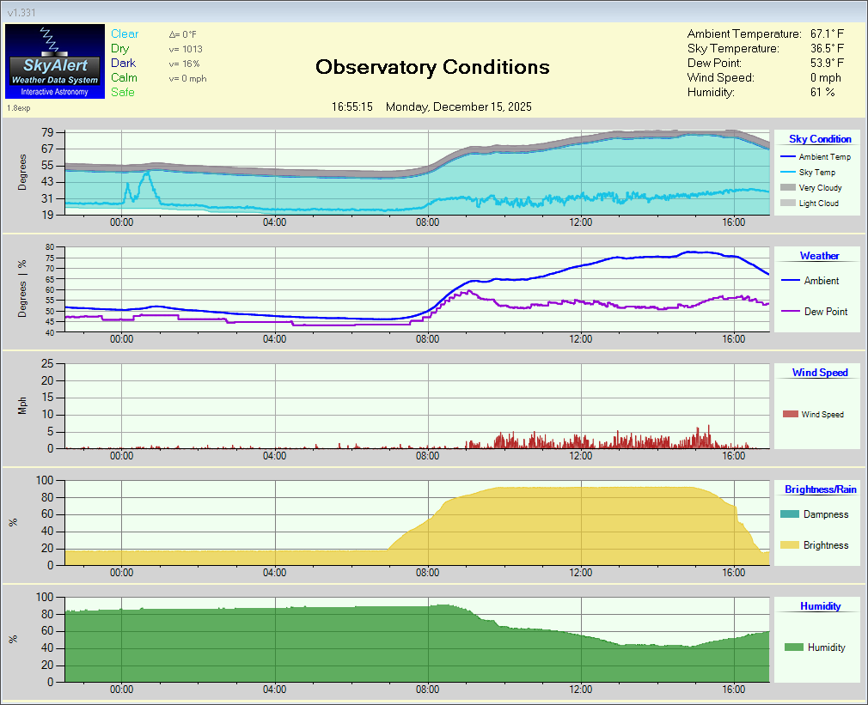
Task: Click the date and time display
Action: (x=431, y=106)
